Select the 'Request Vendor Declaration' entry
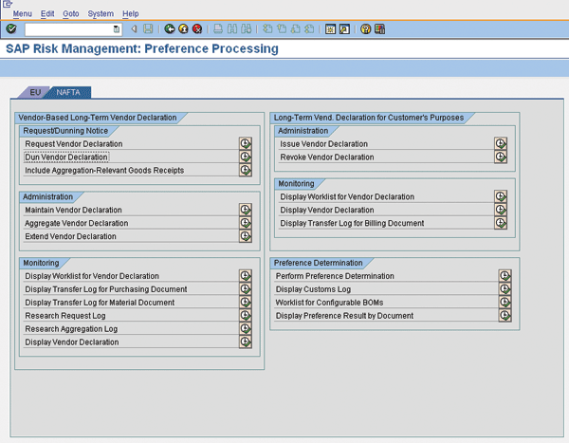This screenshot has height=443, width=569. click(74, 144)
